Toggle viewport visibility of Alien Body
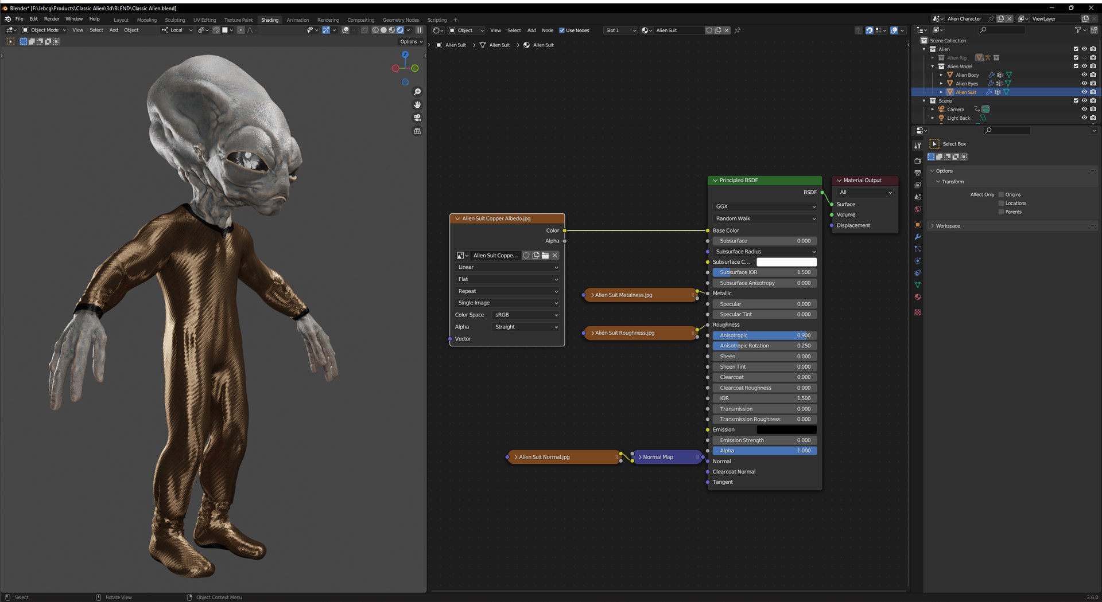This screenshot has height=602, width=1102. [x=1084, y=75]
